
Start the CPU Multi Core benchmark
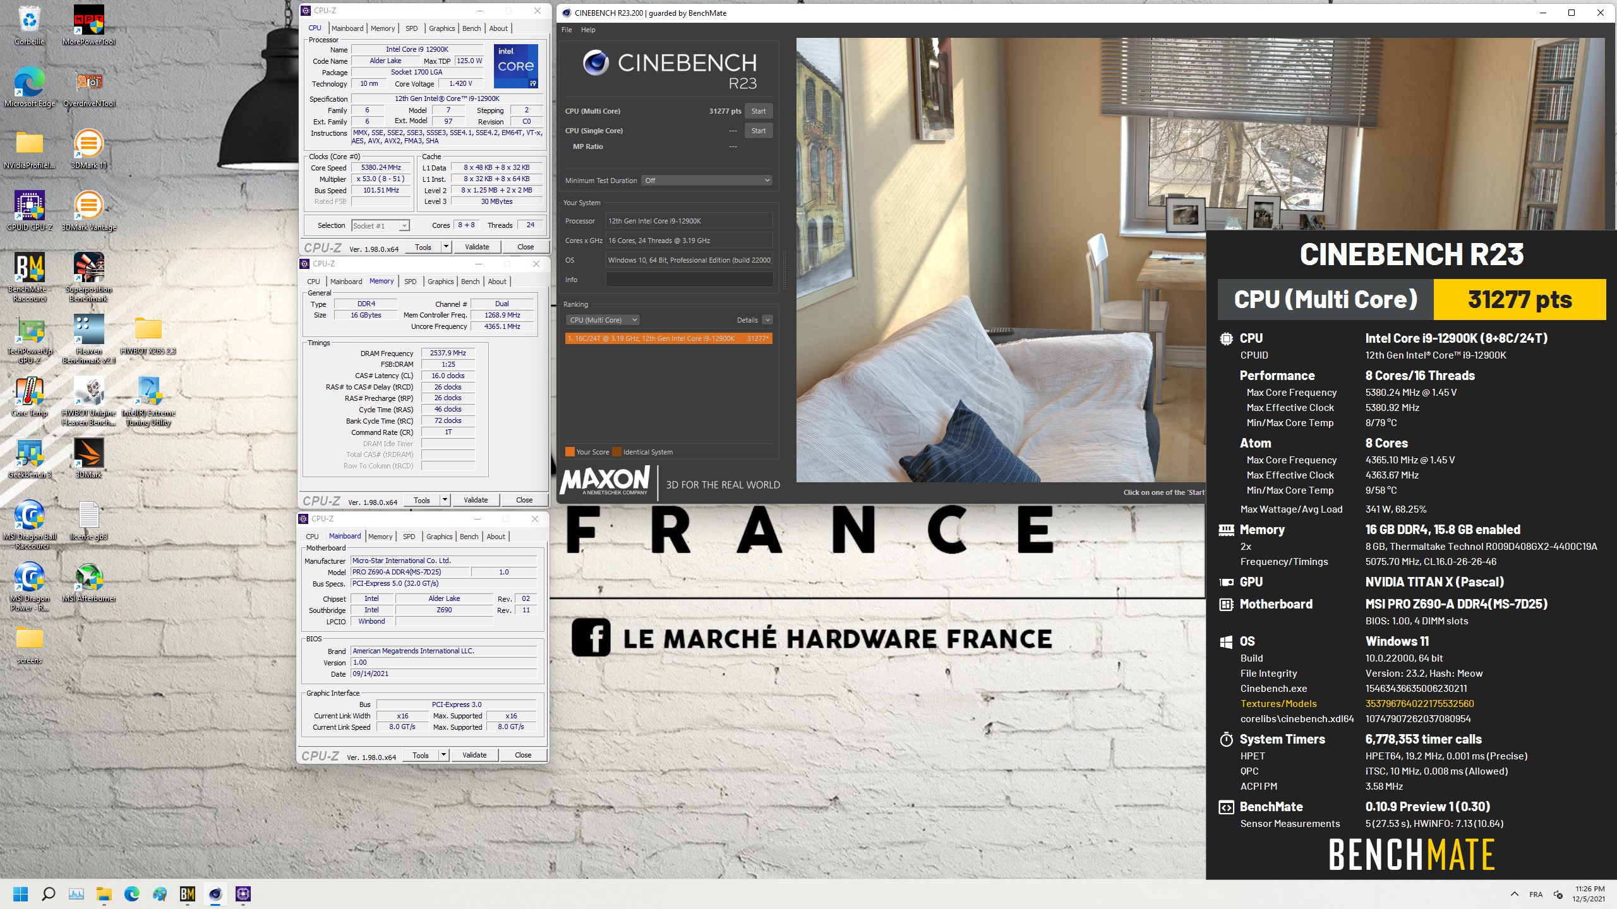pyautogui.click(x=758, y=110)
